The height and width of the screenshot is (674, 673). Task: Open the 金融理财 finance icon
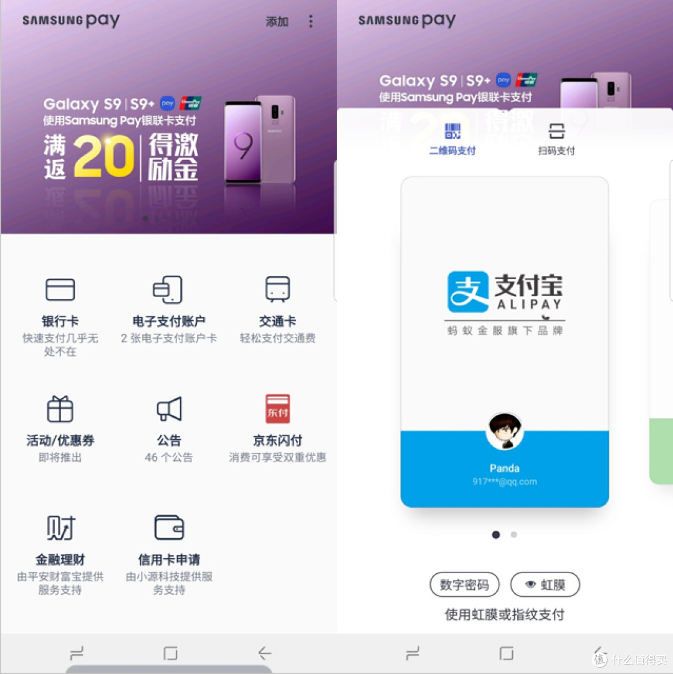pos(60,528)
